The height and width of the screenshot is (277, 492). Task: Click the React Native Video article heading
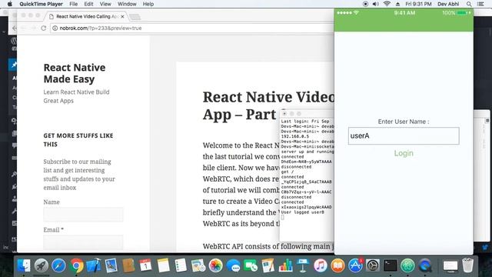268,105
